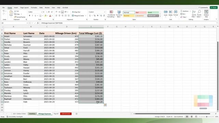
Task: Switch to the Formulas ribbon tab
Action: pyautogui.click(x=34, y=8)
